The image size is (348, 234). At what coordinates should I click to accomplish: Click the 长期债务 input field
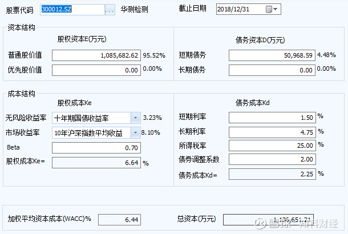pyautogui.click(x=272, y=70)
